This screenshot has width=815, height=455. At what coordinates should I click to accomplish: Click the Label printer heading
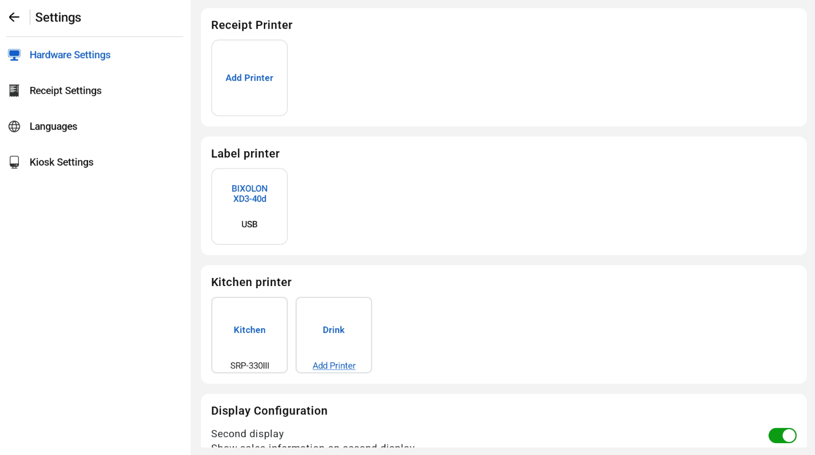pos(245,153)
